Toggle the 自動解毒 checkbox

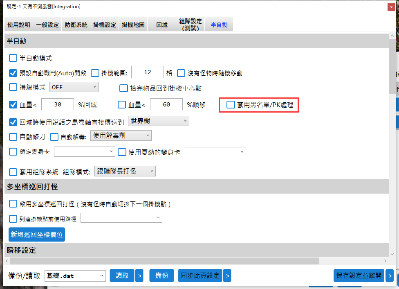tap(54, 137)
